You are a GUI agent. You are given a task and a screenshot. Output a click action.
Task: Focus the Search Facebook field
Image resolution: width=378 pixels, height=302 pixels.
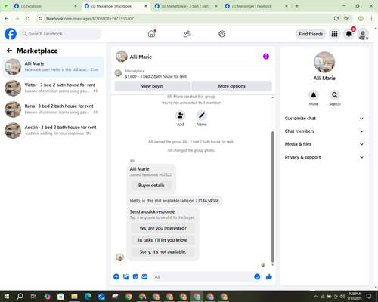coord(60,34)
